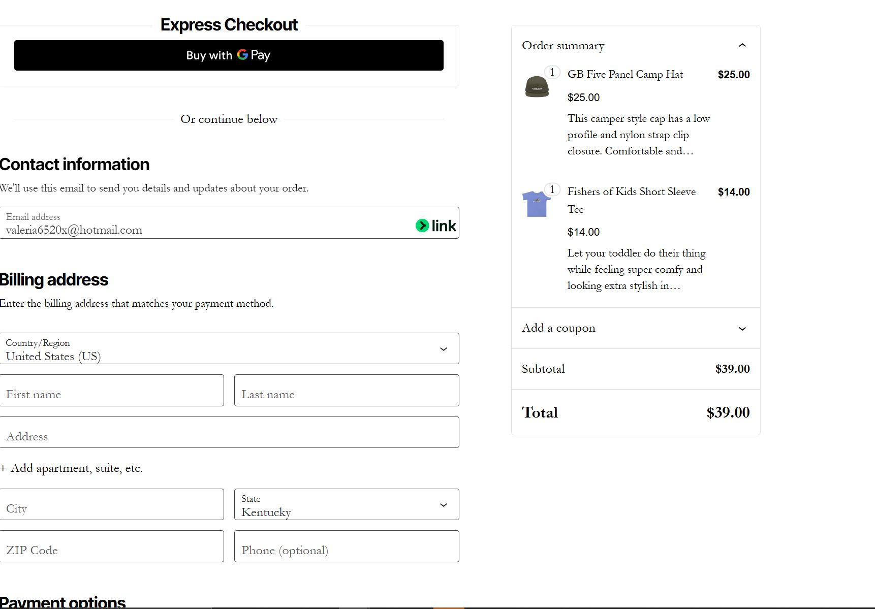Select the City input field

(112, 505)
